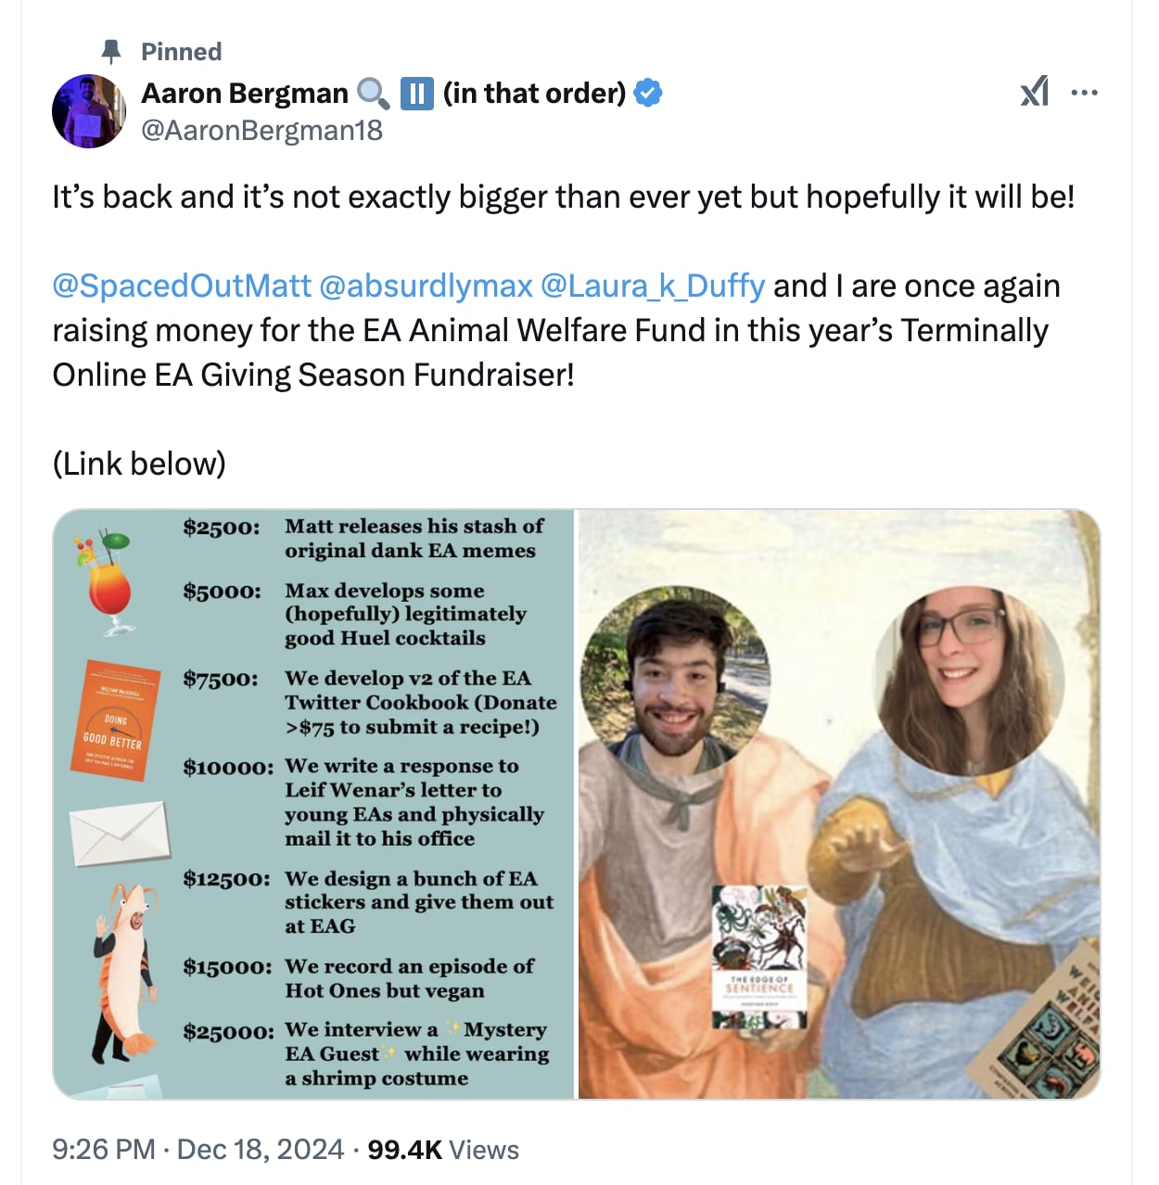Screen dimensions: 1159x1185
Task: Click the Edge of Sentience book cover
Action: pos(759,957)
